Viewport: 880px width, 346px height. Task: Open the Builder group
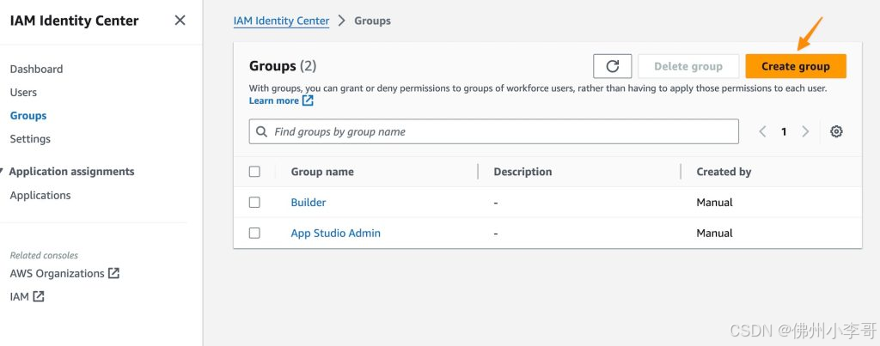309,202
